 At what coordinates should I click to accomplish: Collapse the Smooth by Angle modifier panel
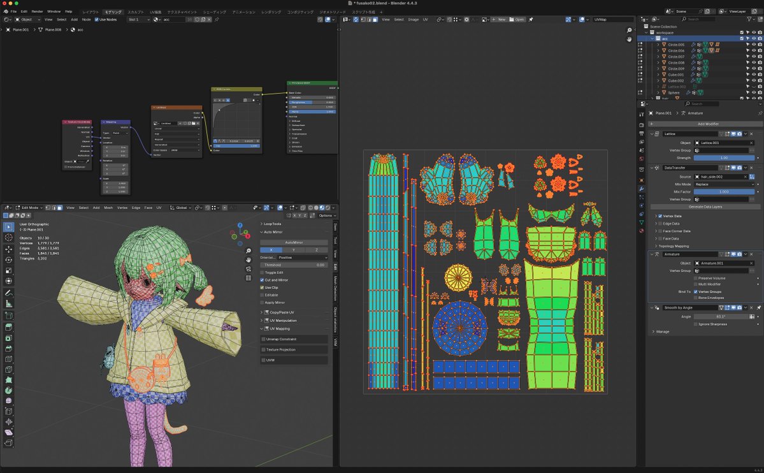pos(652,308)
